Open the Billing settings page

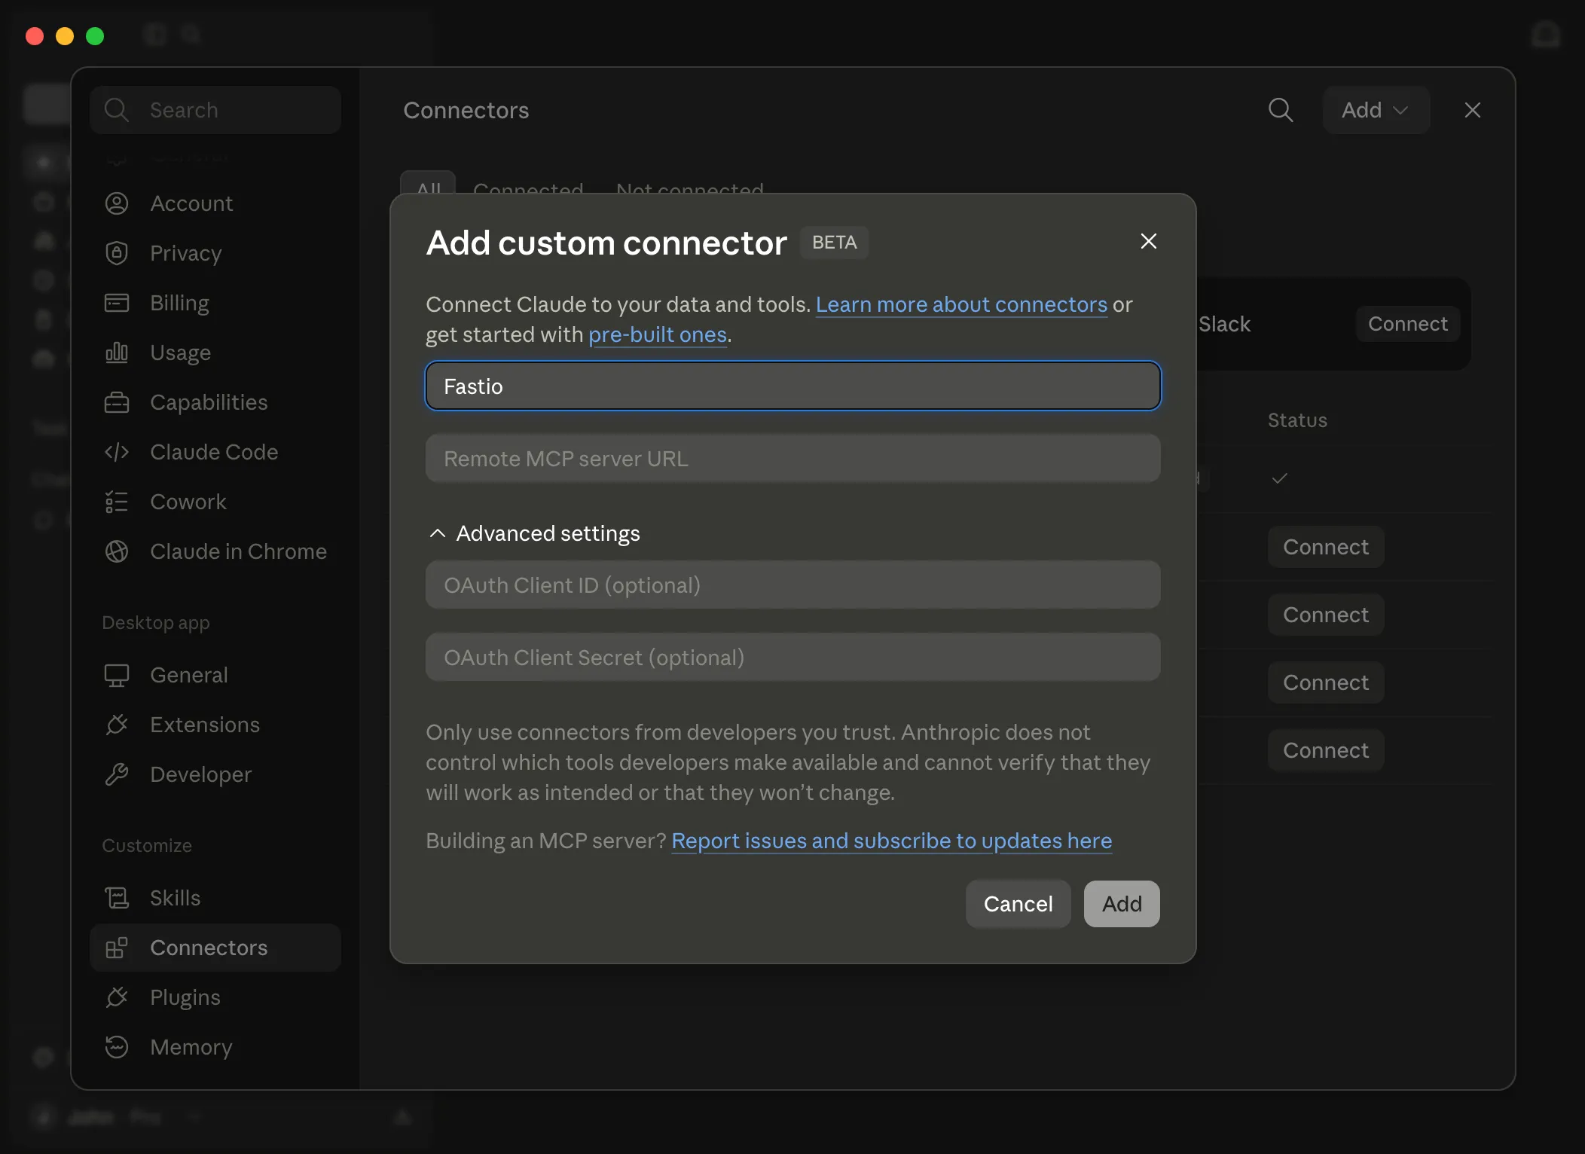[215, 303]
